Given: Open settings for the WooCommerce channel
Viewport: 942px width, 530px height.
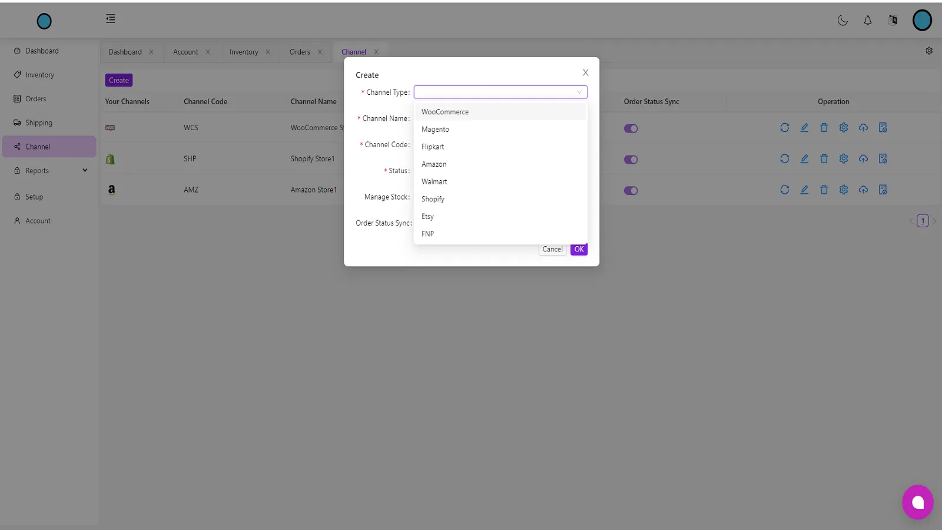Looking at the screenshot, I should (x=843, y=127).
